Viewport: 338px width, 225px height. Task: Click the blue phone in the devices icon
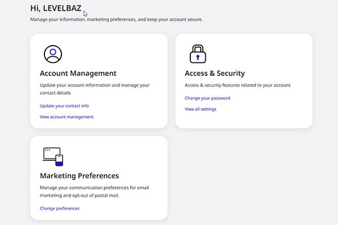coord(59,160)
